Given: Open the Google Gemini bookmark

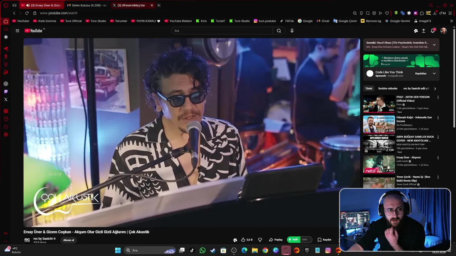Looking at the screenshot, I should coord(397,21).
